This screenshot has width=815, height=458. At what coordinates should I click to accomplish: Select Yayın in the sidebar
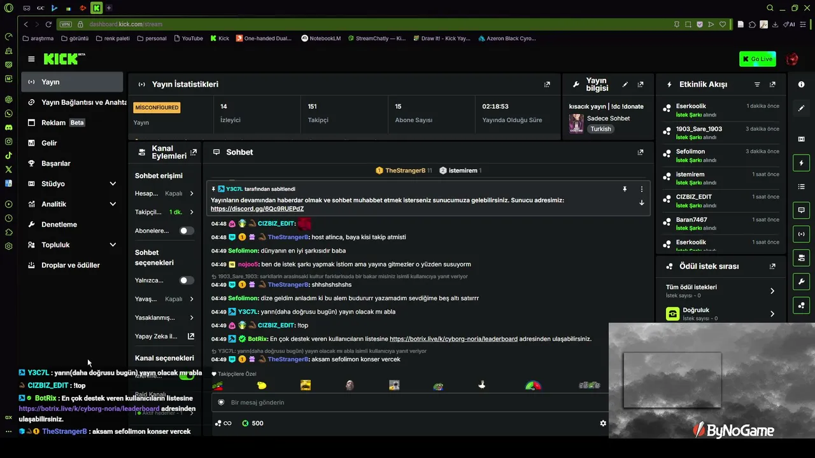(72, 82)
